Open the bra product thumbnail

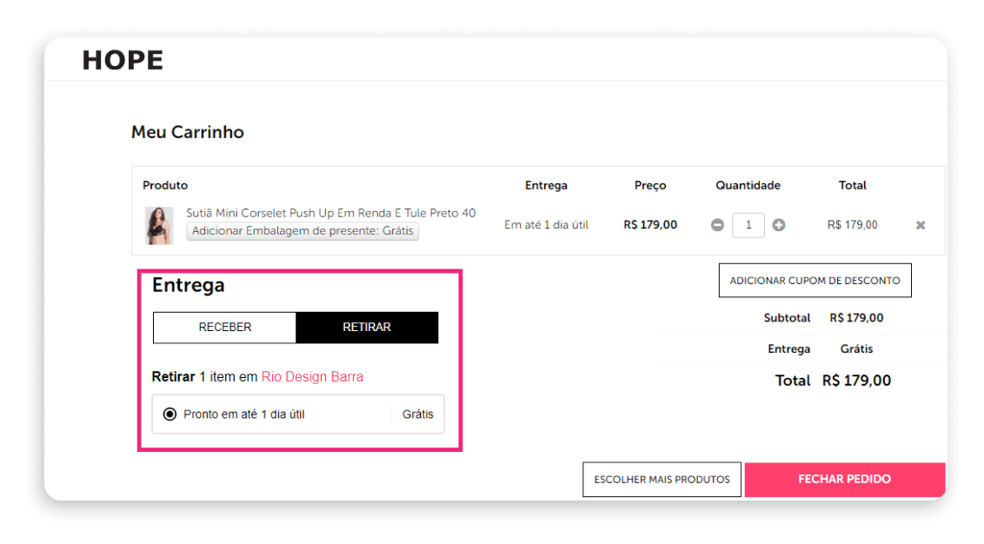click(159, 225)
